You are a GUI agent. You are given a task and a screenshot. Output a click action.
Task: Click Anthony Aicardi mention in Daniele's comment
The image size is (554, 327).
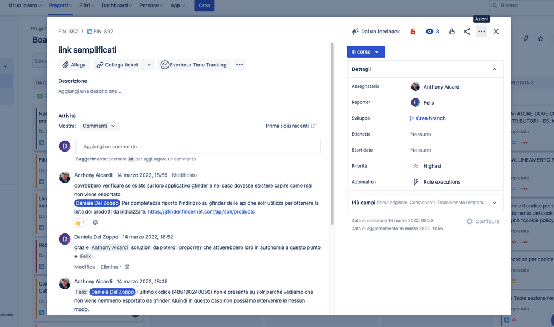[110, 247]
